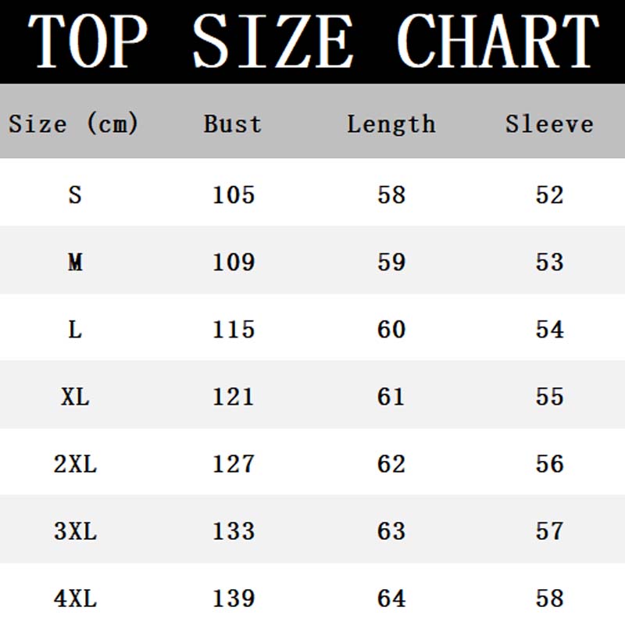Select the S size row label
Viewport: 625px width, 625px height.
click(x=75, y=195)
